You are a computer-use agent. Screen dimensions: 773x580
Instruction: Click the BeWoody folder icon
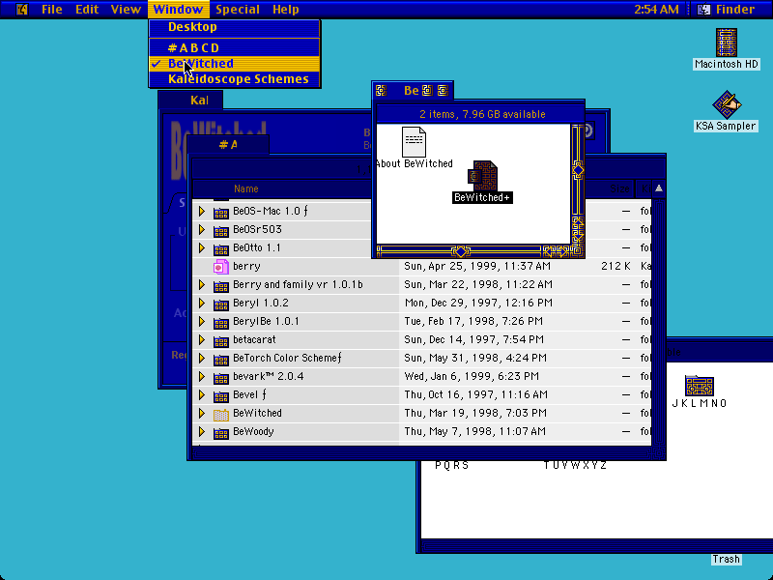tap(221, 432)
